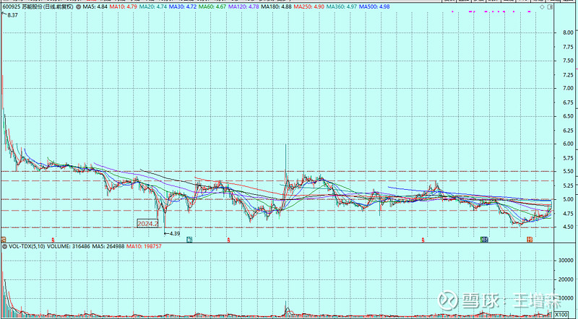Click the rightmost red event marker above volume pane
Viewport: 578px width, 319px height.
pyautogui.click(x=530, y=237)
